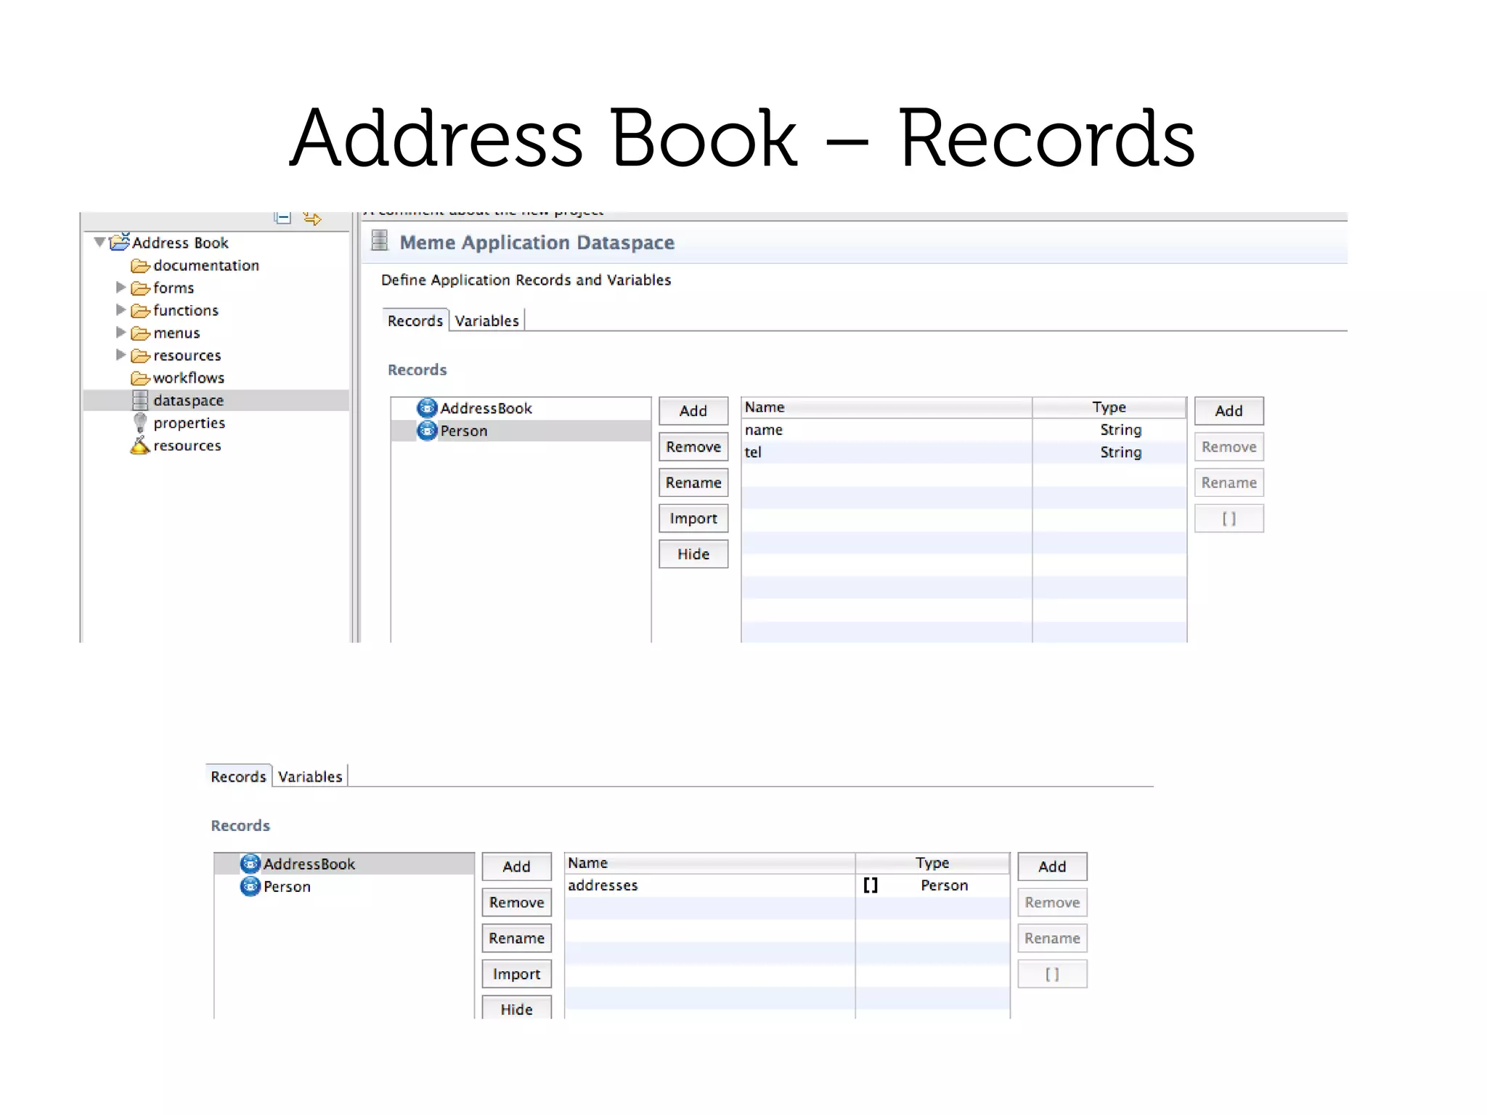Toggle array brackets button right of lower table
Viewport: 1487px width, 1115px height.
[x=1053, y=973]
